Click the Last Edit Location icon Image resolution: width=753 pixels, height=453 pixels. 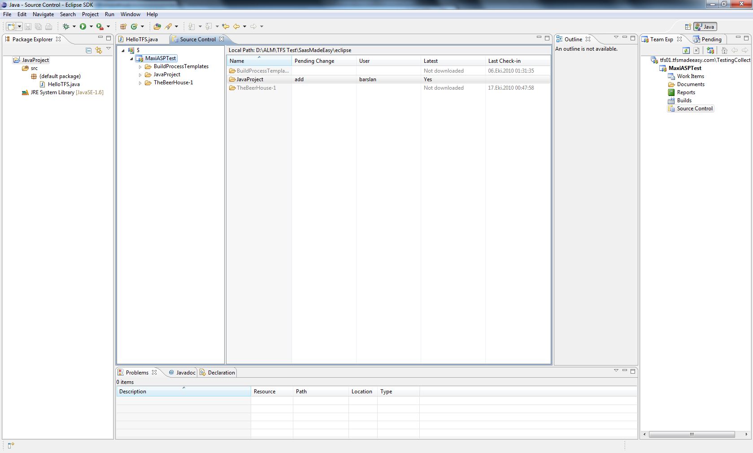[226, 26]
